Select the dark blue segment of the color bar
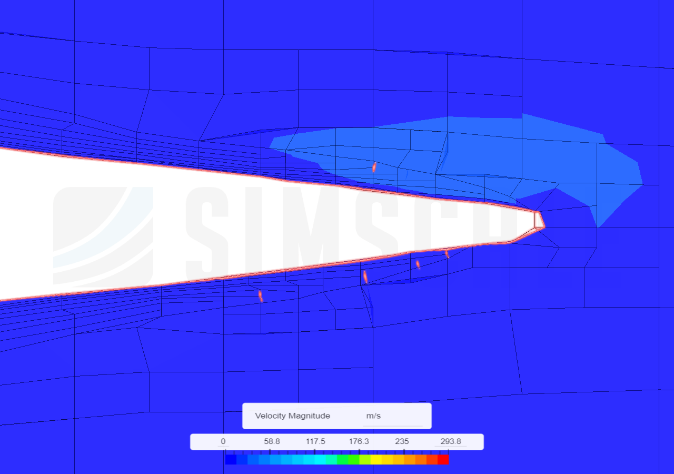Screen dimensions: 674x474 click(x=232, y=459)
